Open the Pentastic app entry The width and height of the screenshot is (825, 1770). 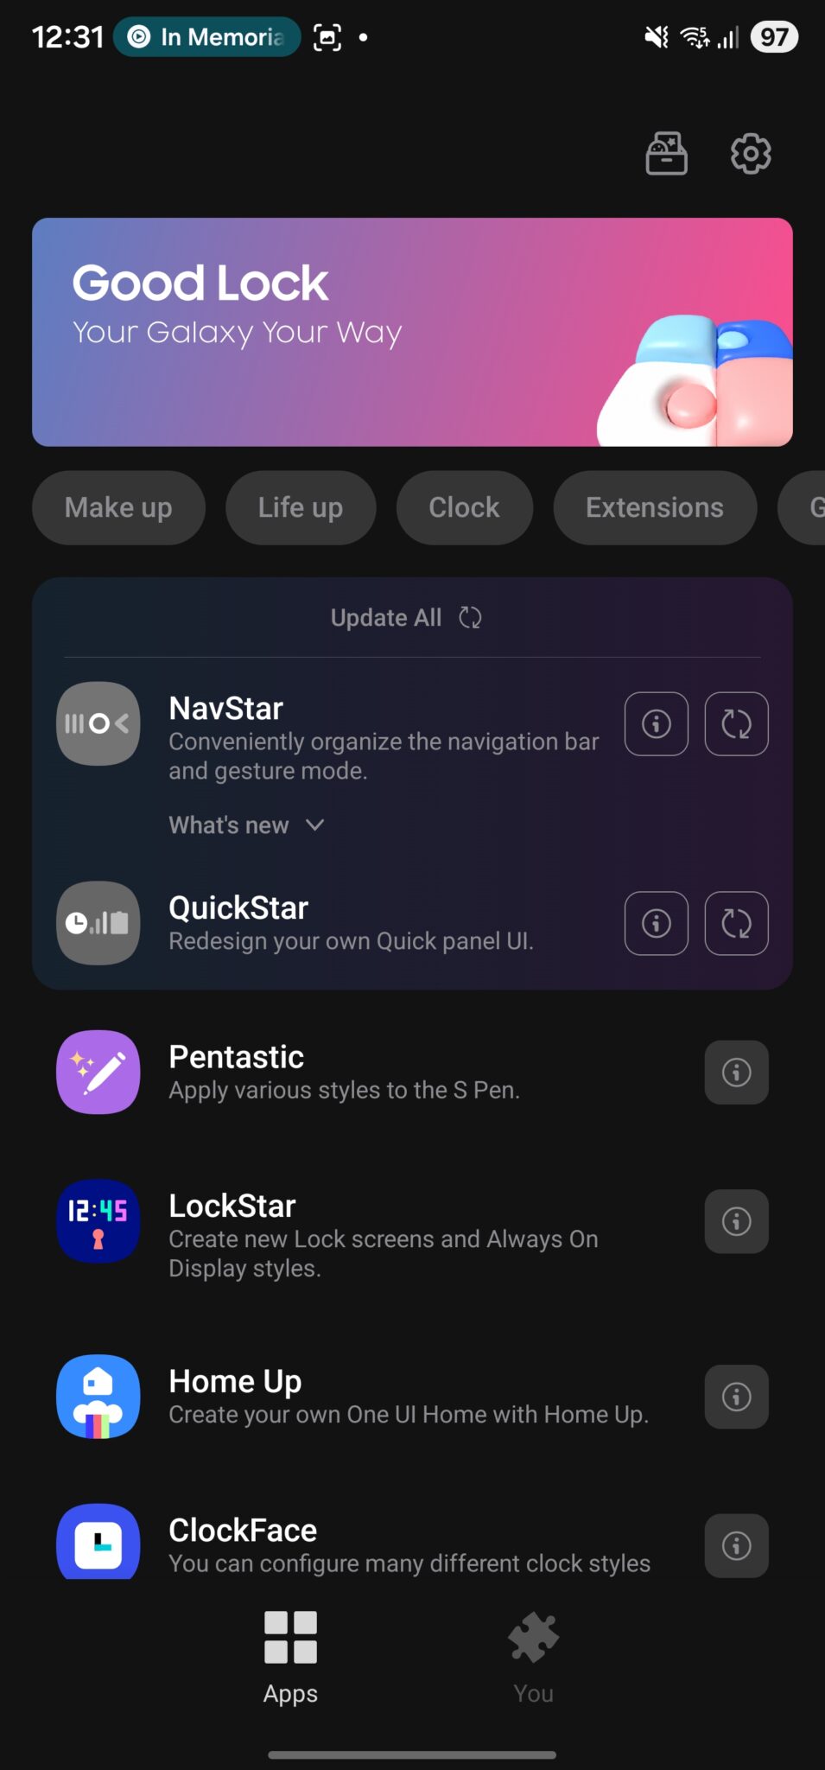(x=346, y=1073)
